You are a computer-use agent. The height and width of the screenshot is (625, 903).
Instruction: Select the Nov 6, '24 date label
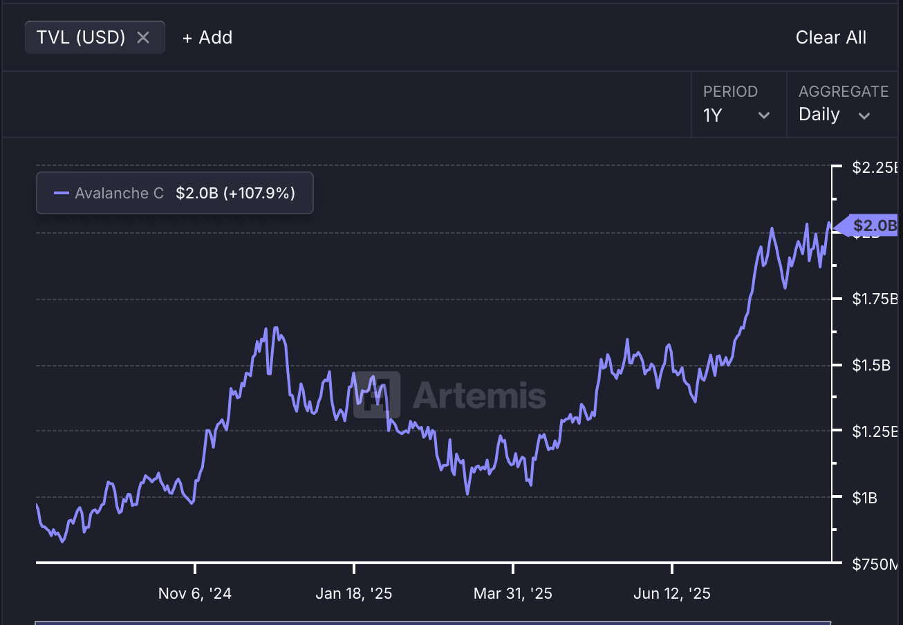point(195,593)
